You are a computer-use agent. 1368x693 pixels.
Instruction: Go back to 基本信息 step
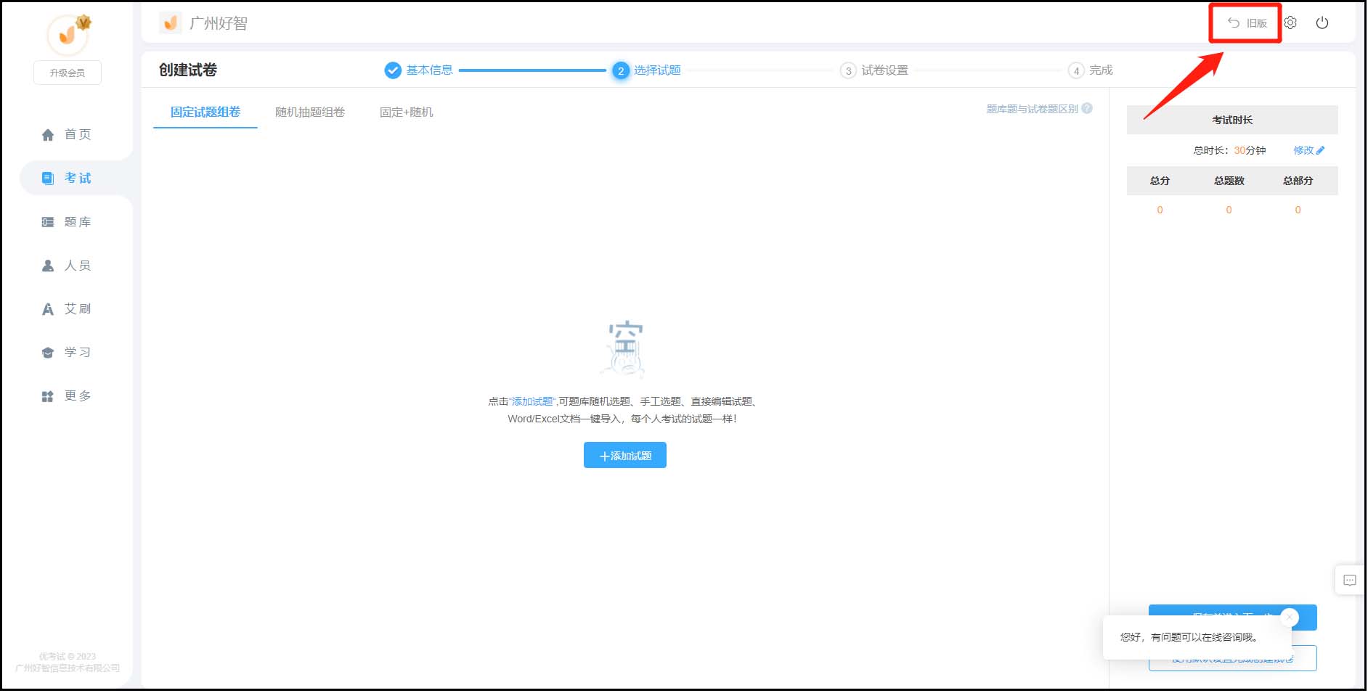pyautogui.click(x=428, y=70)
